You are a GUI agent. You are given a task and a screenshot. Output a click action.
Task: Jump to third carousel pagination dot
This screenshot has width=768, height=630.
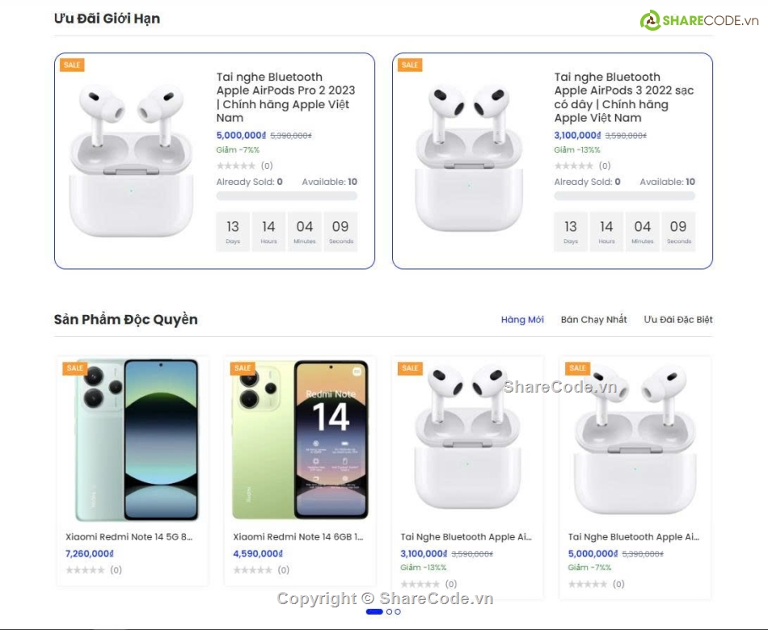point(398,612)
